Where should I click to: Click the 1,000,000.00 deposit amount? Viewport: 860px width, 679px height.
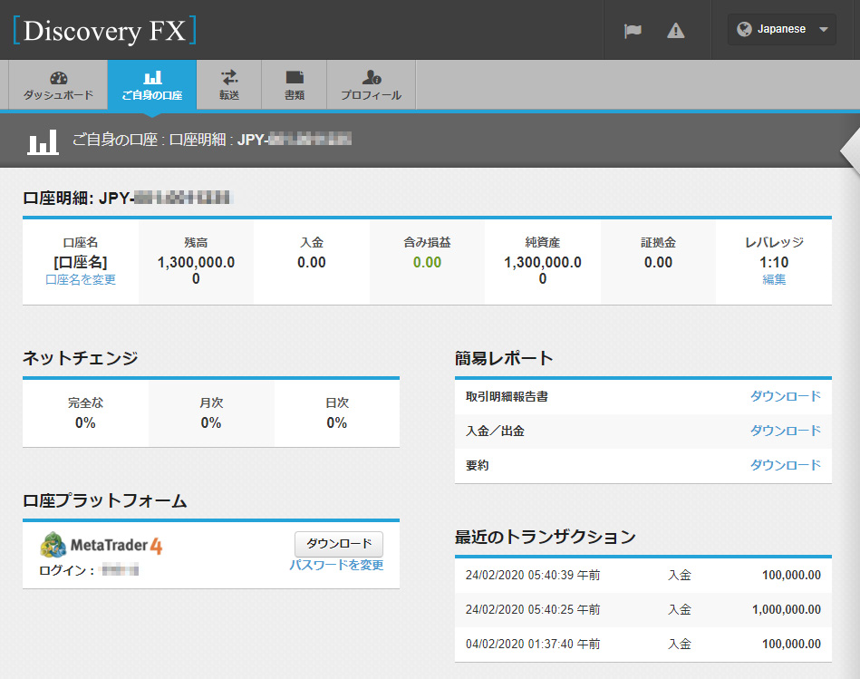787,609
